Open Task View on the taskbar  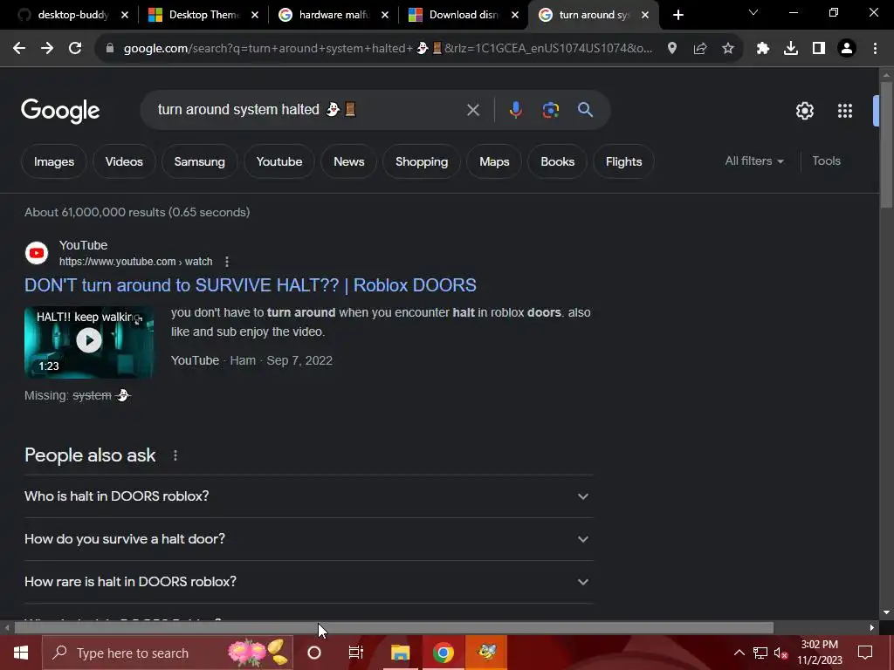(x=356, y=653)
